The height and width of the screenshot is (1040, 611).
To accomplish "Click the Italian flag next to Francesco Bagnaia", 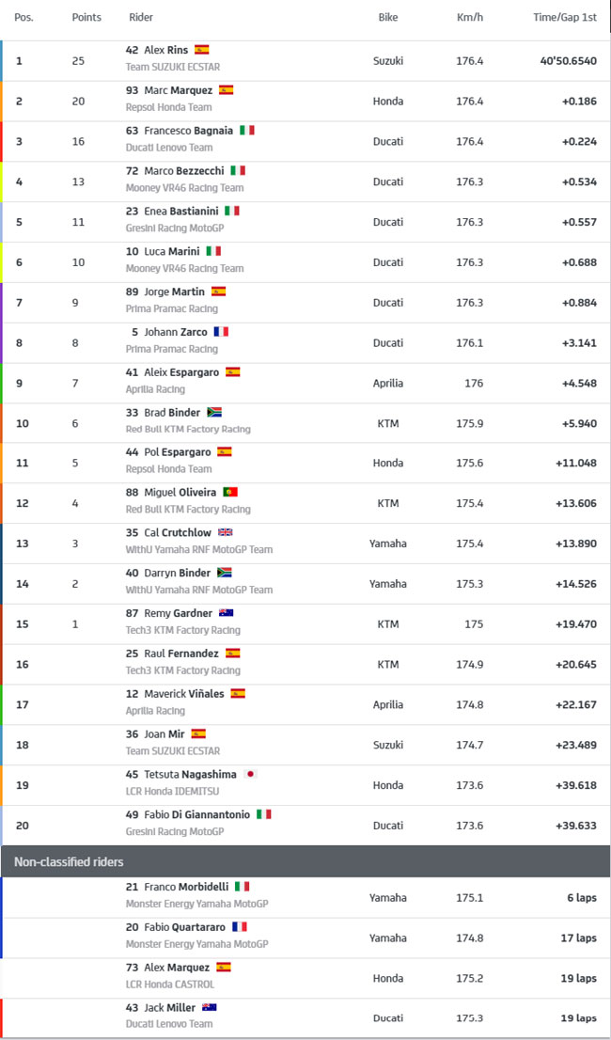I will (x=246, y=130).
